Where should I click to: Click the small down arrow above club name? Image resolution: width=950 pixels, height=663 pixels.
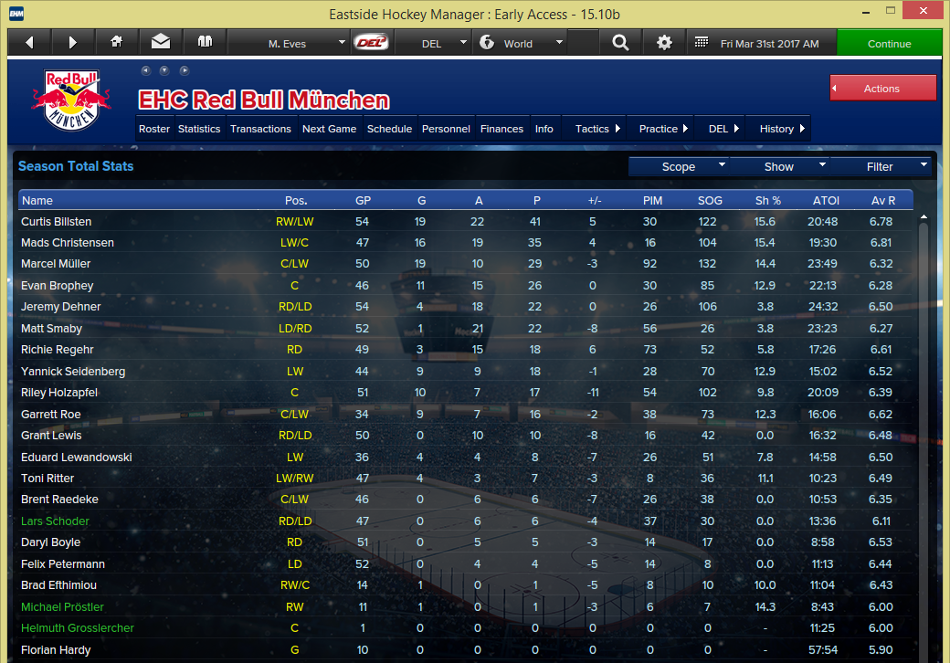pyautogui.click(x=164, y=71)
